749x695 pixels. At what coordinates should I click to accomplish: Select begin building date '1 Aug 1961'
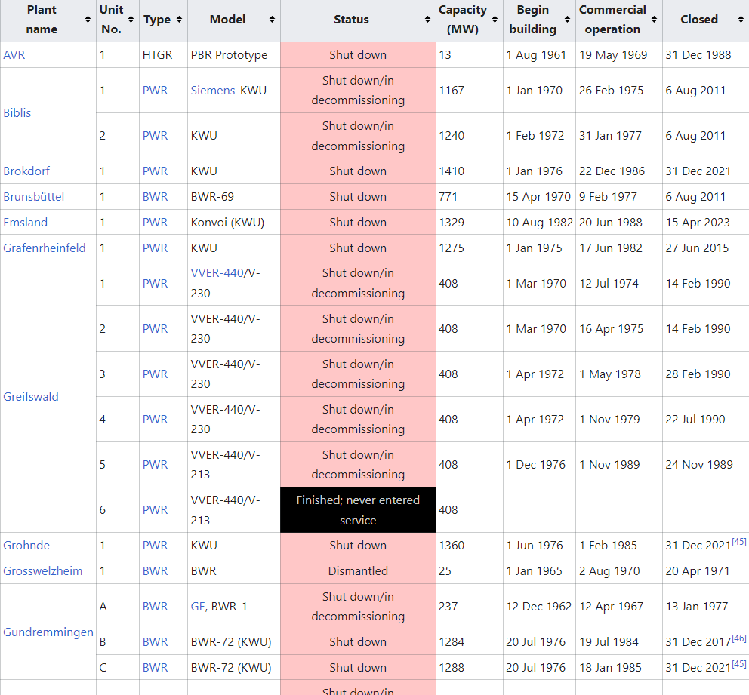(536, 55)
